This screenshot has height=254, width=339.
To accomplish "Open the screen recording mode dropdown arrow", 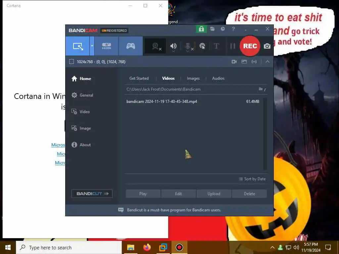I will pos(92,46).
